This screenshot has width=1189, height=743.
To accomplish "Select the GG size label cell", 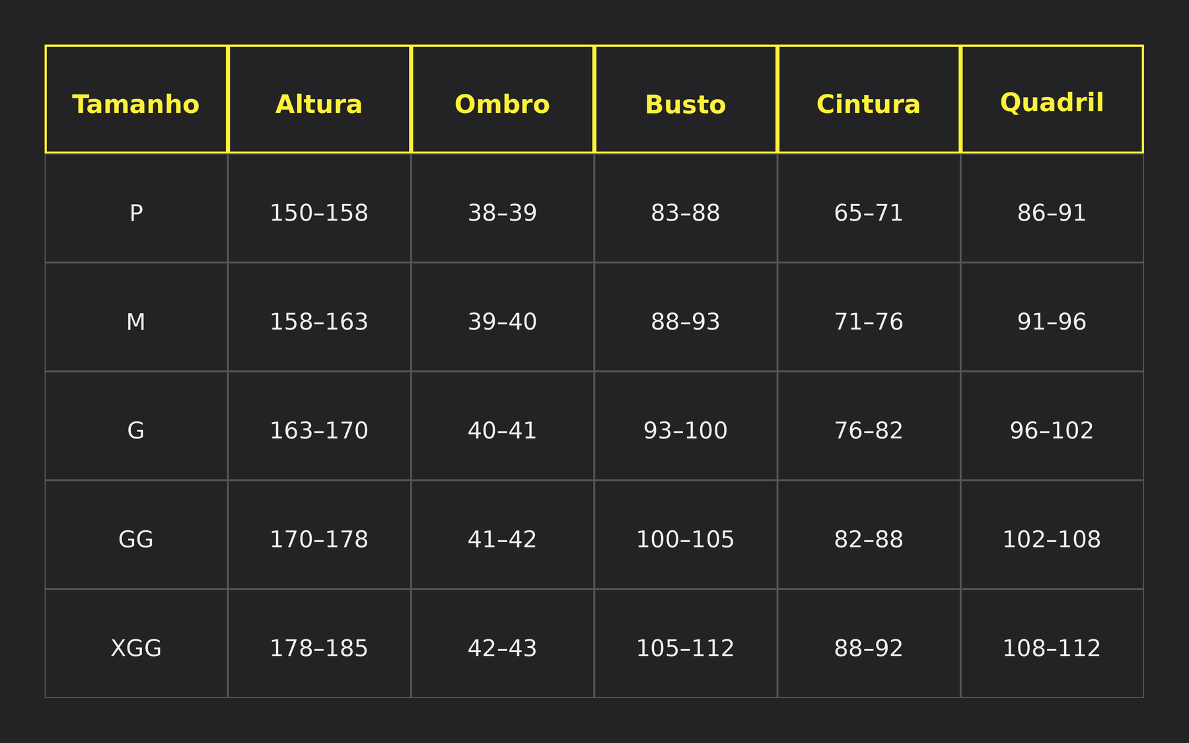I will pos(136,540).
